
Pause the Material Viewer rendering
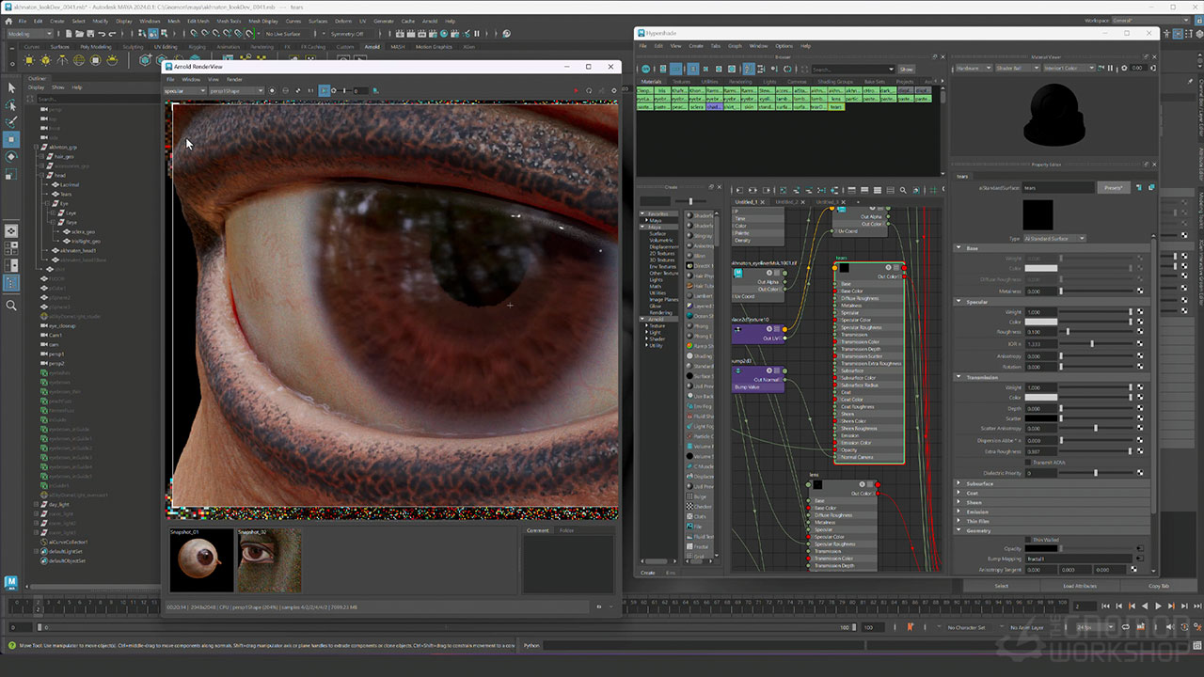pos(1110,68)
